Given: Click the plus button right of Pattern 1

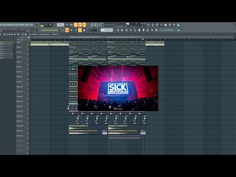Looking at the screenshot, I should pos(114,30).
